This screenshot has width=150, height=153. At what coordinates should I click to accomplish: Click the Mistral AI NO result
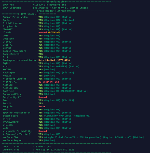coord(49,82)
